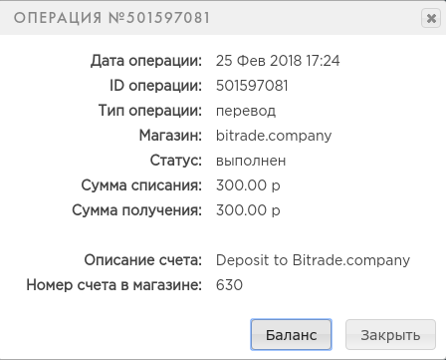Viewport: 446px width, 360px height.
Task: Select the dialog title ОПЕРАЦИЯ №501597081
Action: click(x=111, y=18)
